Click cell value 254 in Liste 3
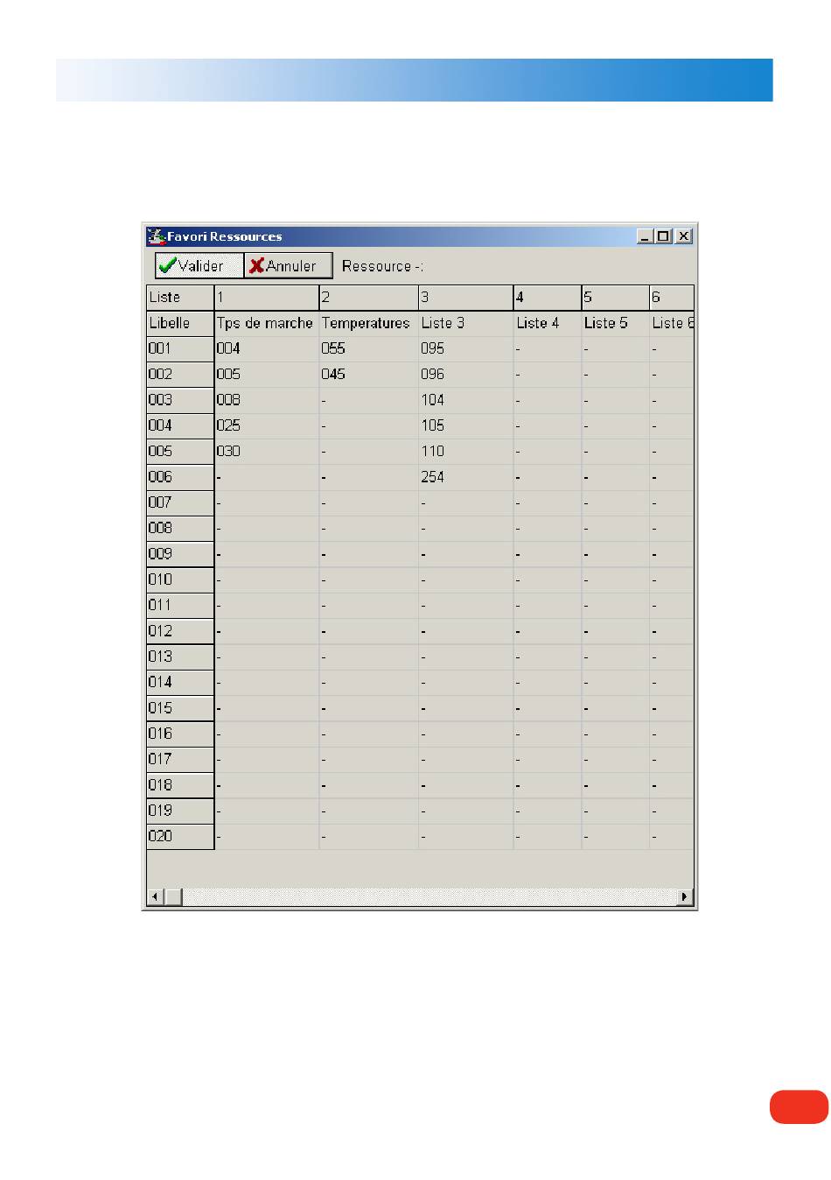Screen dimensions: 831x1180 click(x=466, y=477)
